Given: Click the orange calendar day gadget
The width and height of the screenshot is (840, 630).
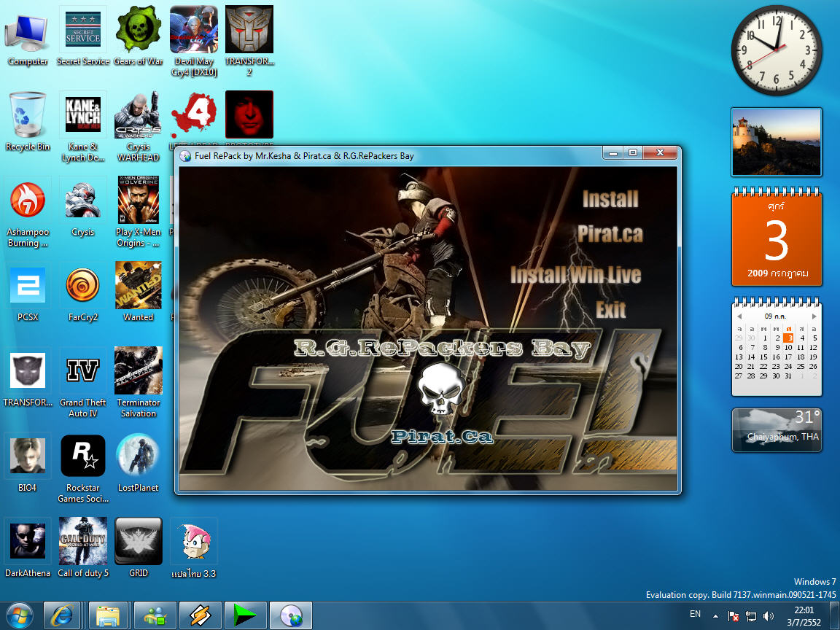Looking at the screenshot, I should [777, 237].
